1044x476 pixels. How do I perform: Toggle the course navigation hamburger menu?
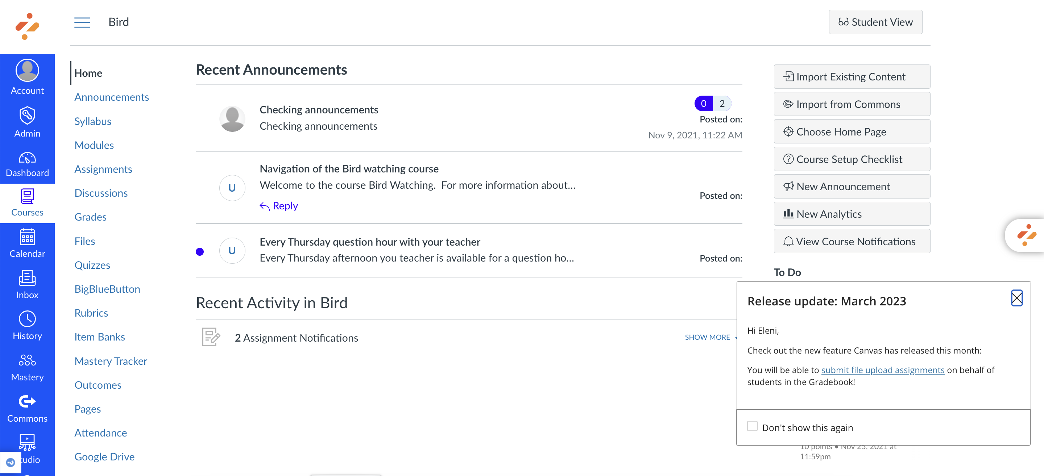(82, 22)
